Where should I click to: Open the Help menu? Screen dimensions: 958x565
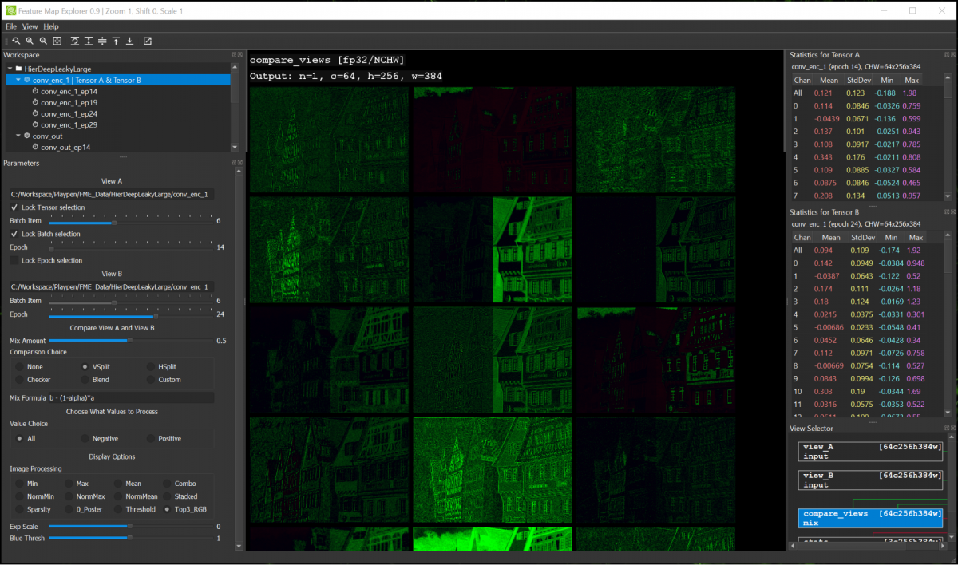(51, 26)
